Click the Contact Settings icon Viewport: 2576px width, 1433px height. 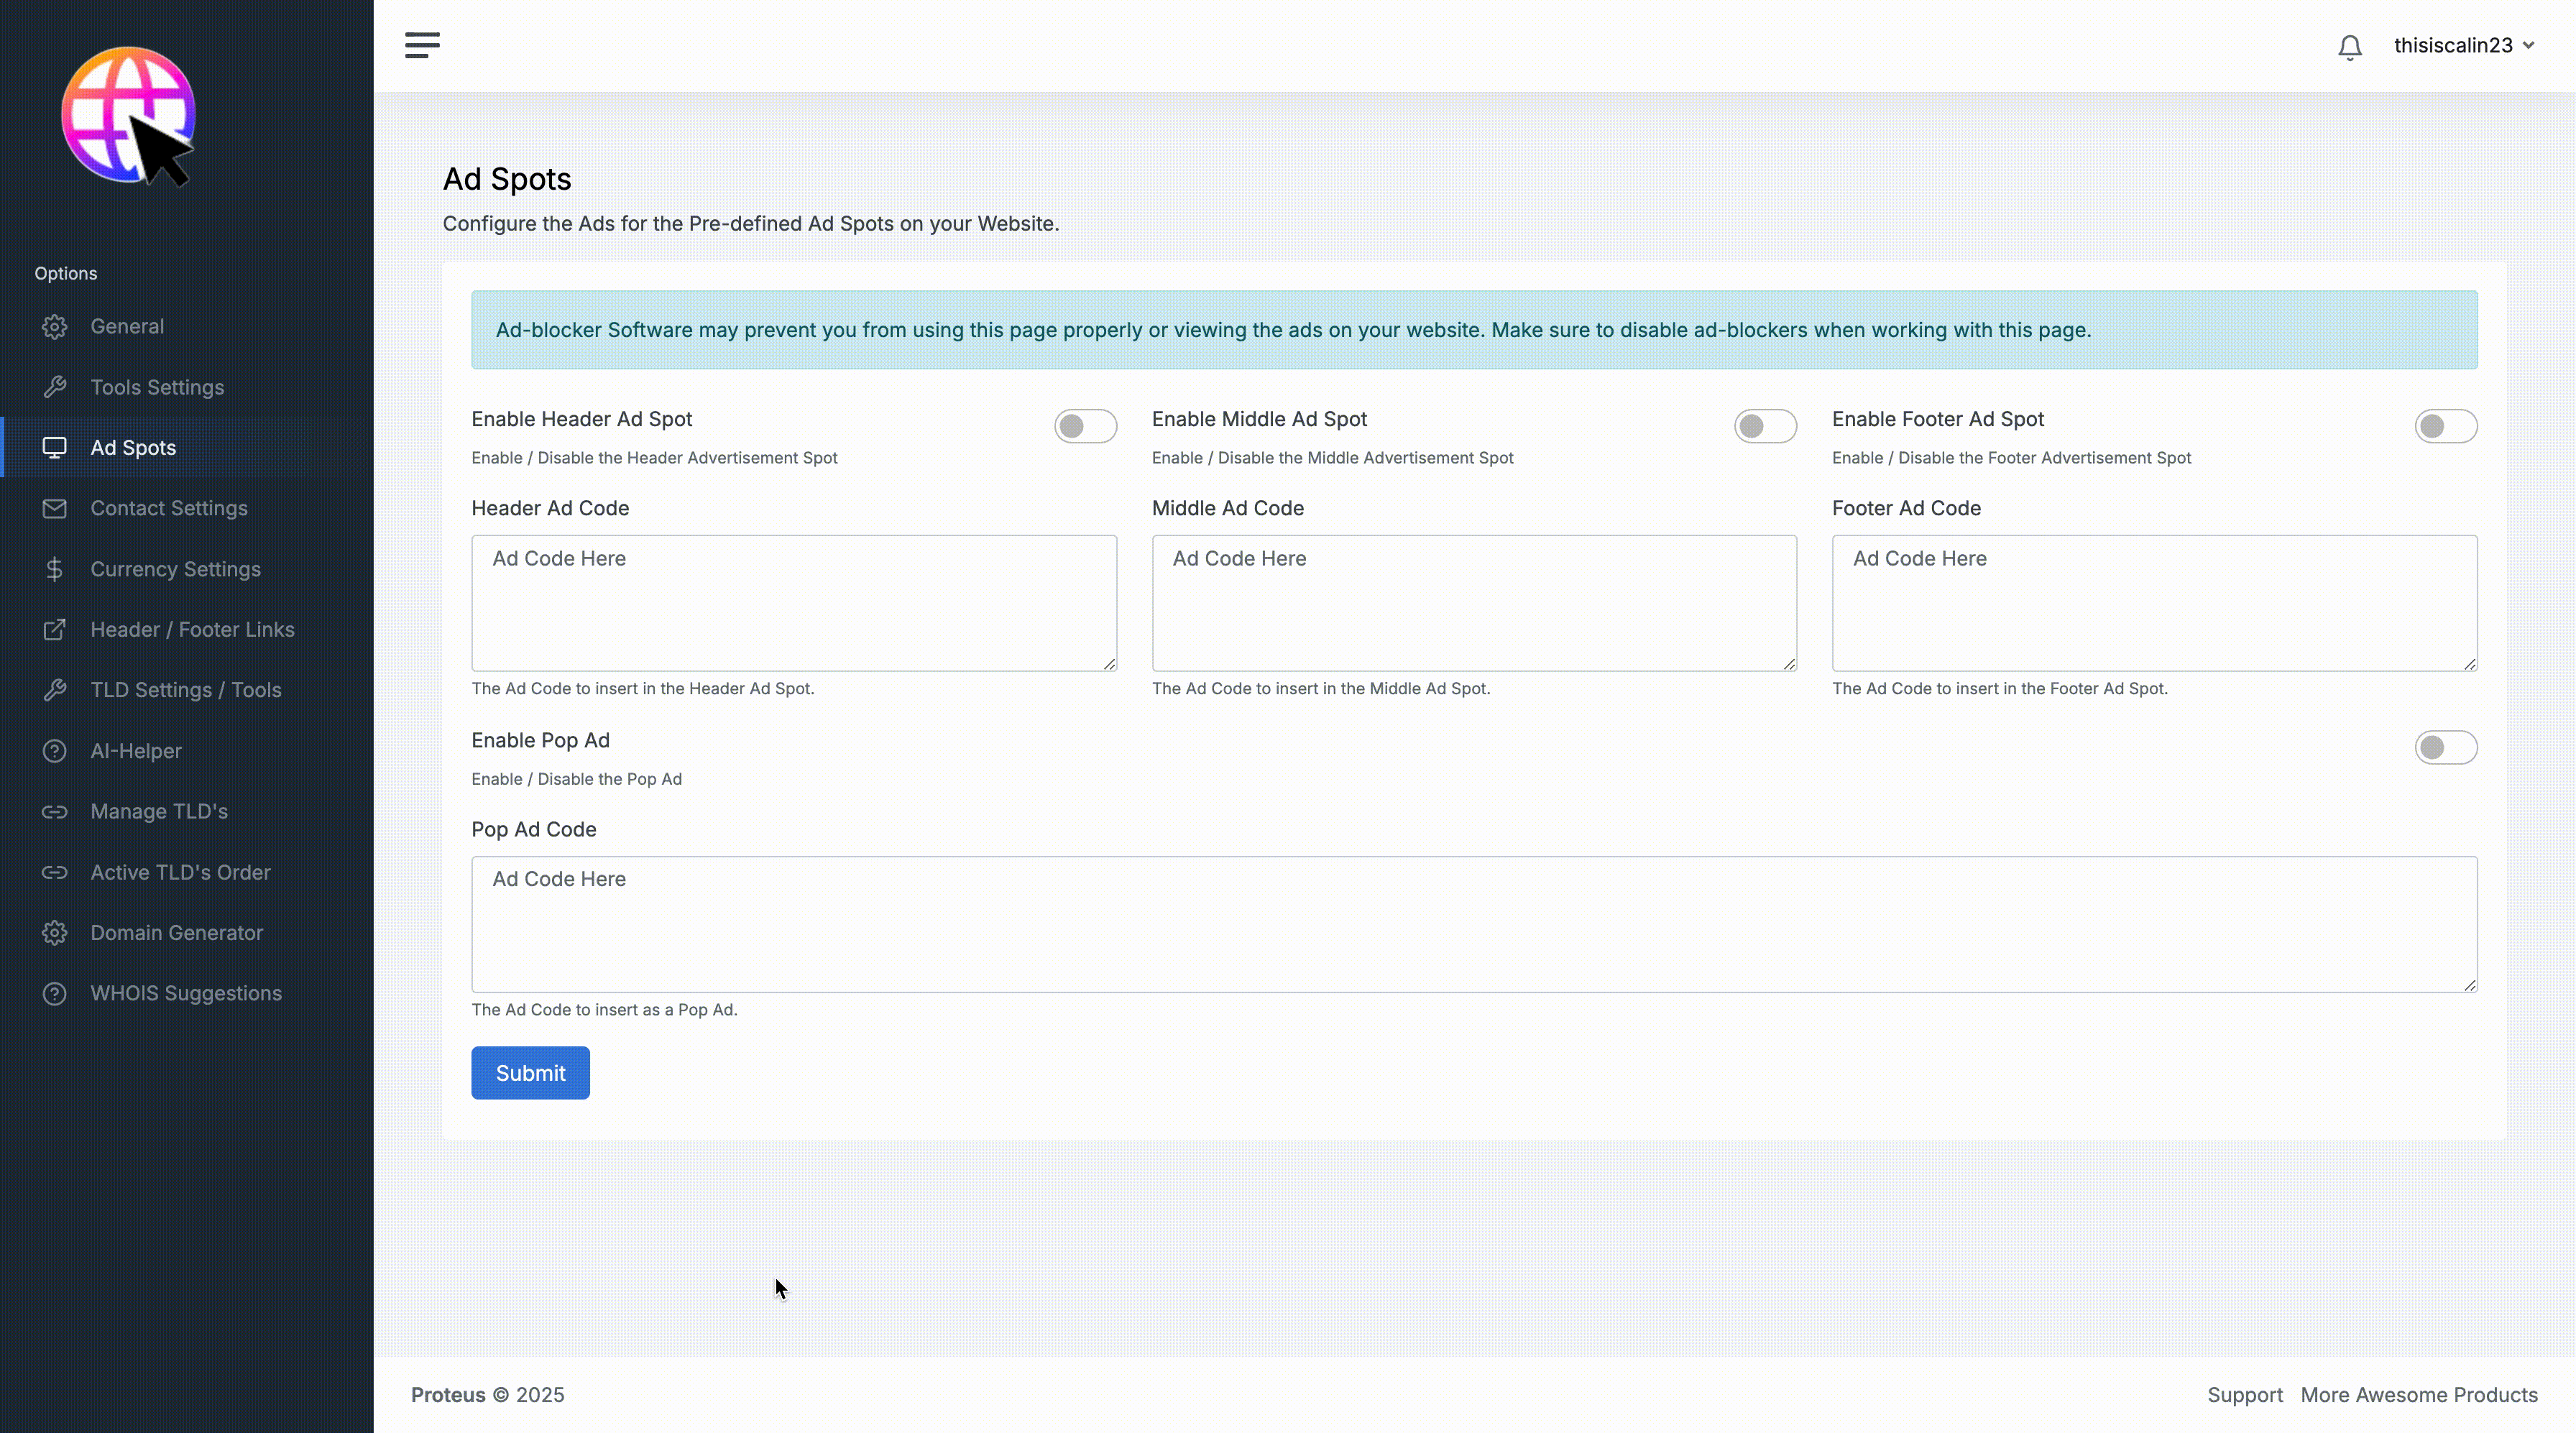pos(53,508)
